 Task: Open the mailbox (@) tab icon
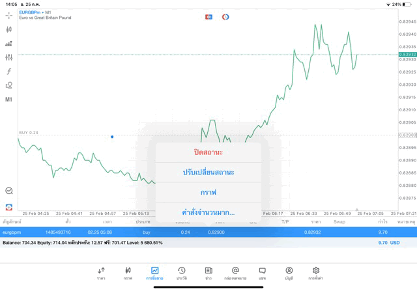(x=235, y=273)
